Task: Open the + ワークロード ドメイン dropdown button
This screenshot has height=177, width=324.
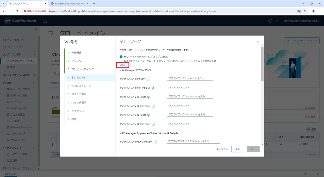Action: (x=302, y=41)
